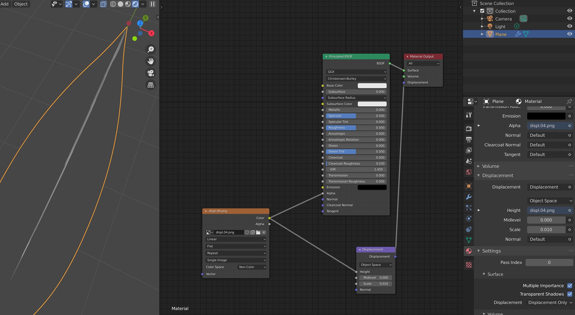Switch viewport to Solid shading mode
This screenshot has width=575, height=315.
coord(120,4)
